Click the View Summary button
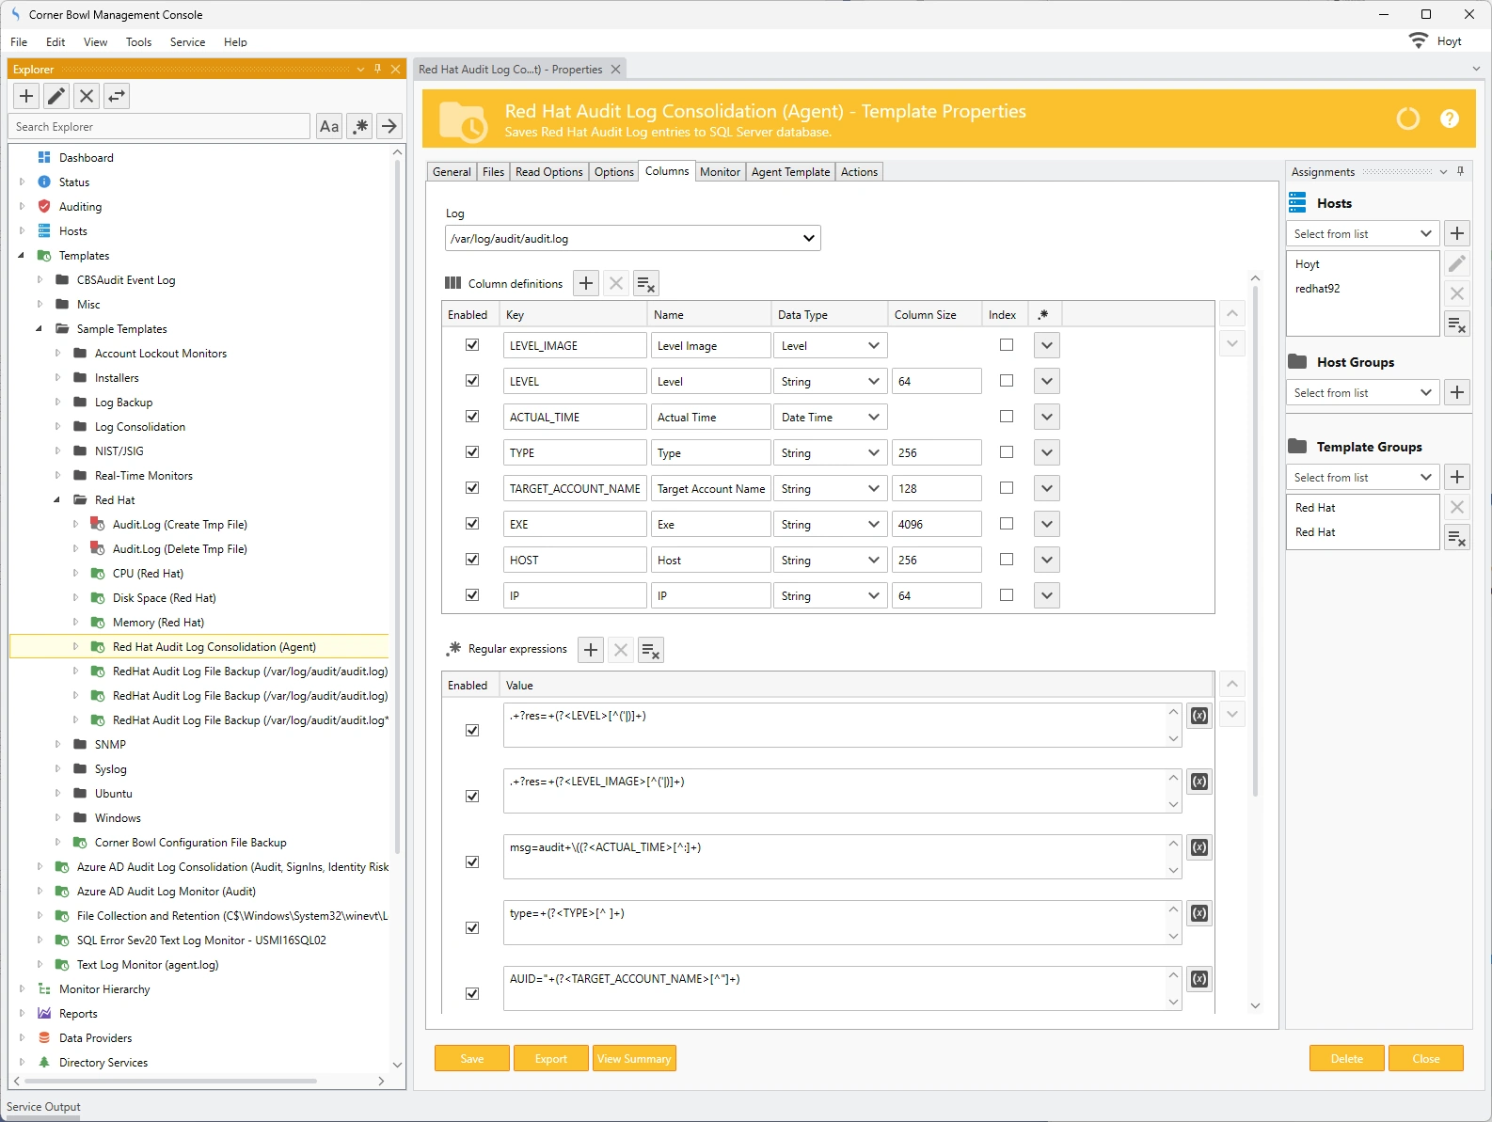This screenshot has height=1122, width=1492. (634, 1059)
